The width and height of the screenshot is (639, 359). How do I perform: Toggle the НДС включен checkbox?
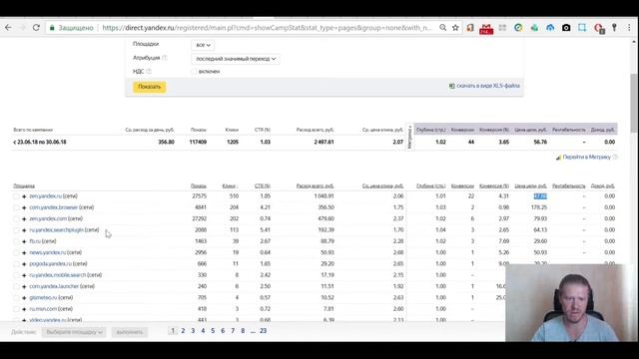(194, 71)
